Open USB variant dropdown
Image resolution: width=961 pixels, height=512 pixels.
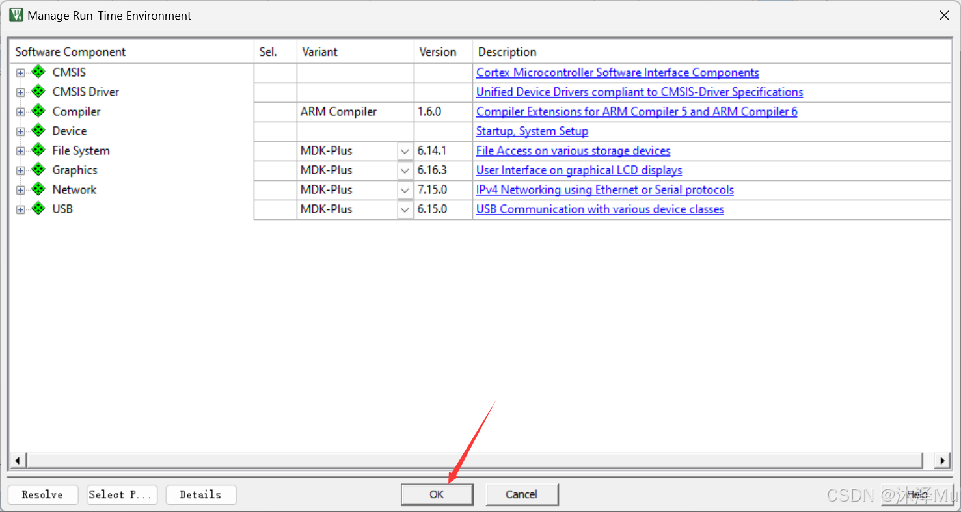tap(405, 209)
